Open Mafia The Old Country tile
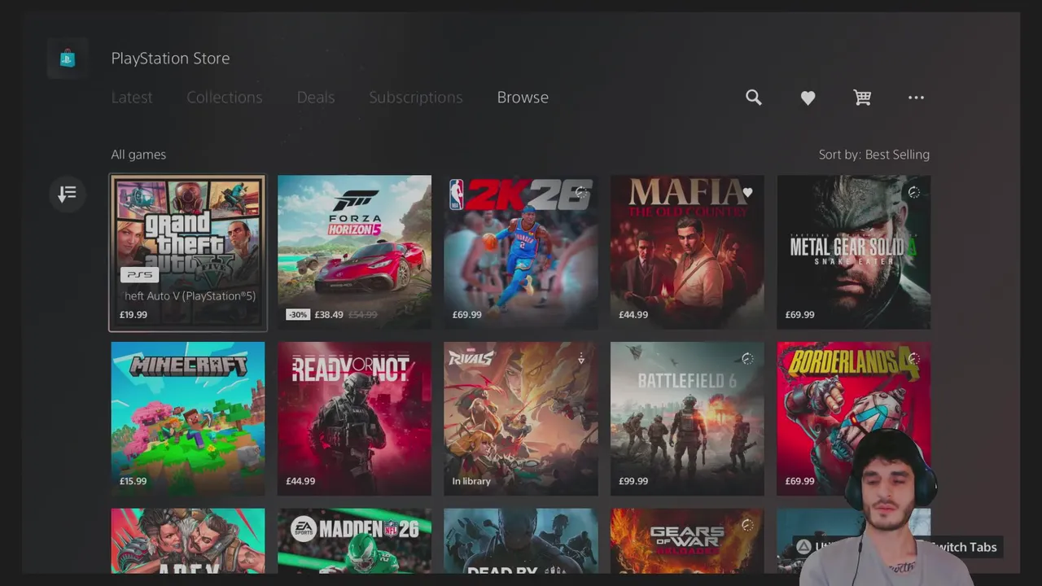 click(687, 252)
